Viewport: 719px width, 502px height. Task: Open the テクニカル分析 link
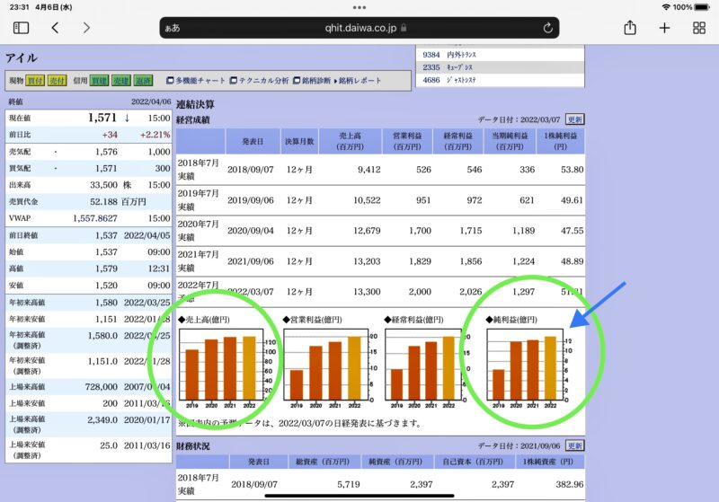coord(262,81)
